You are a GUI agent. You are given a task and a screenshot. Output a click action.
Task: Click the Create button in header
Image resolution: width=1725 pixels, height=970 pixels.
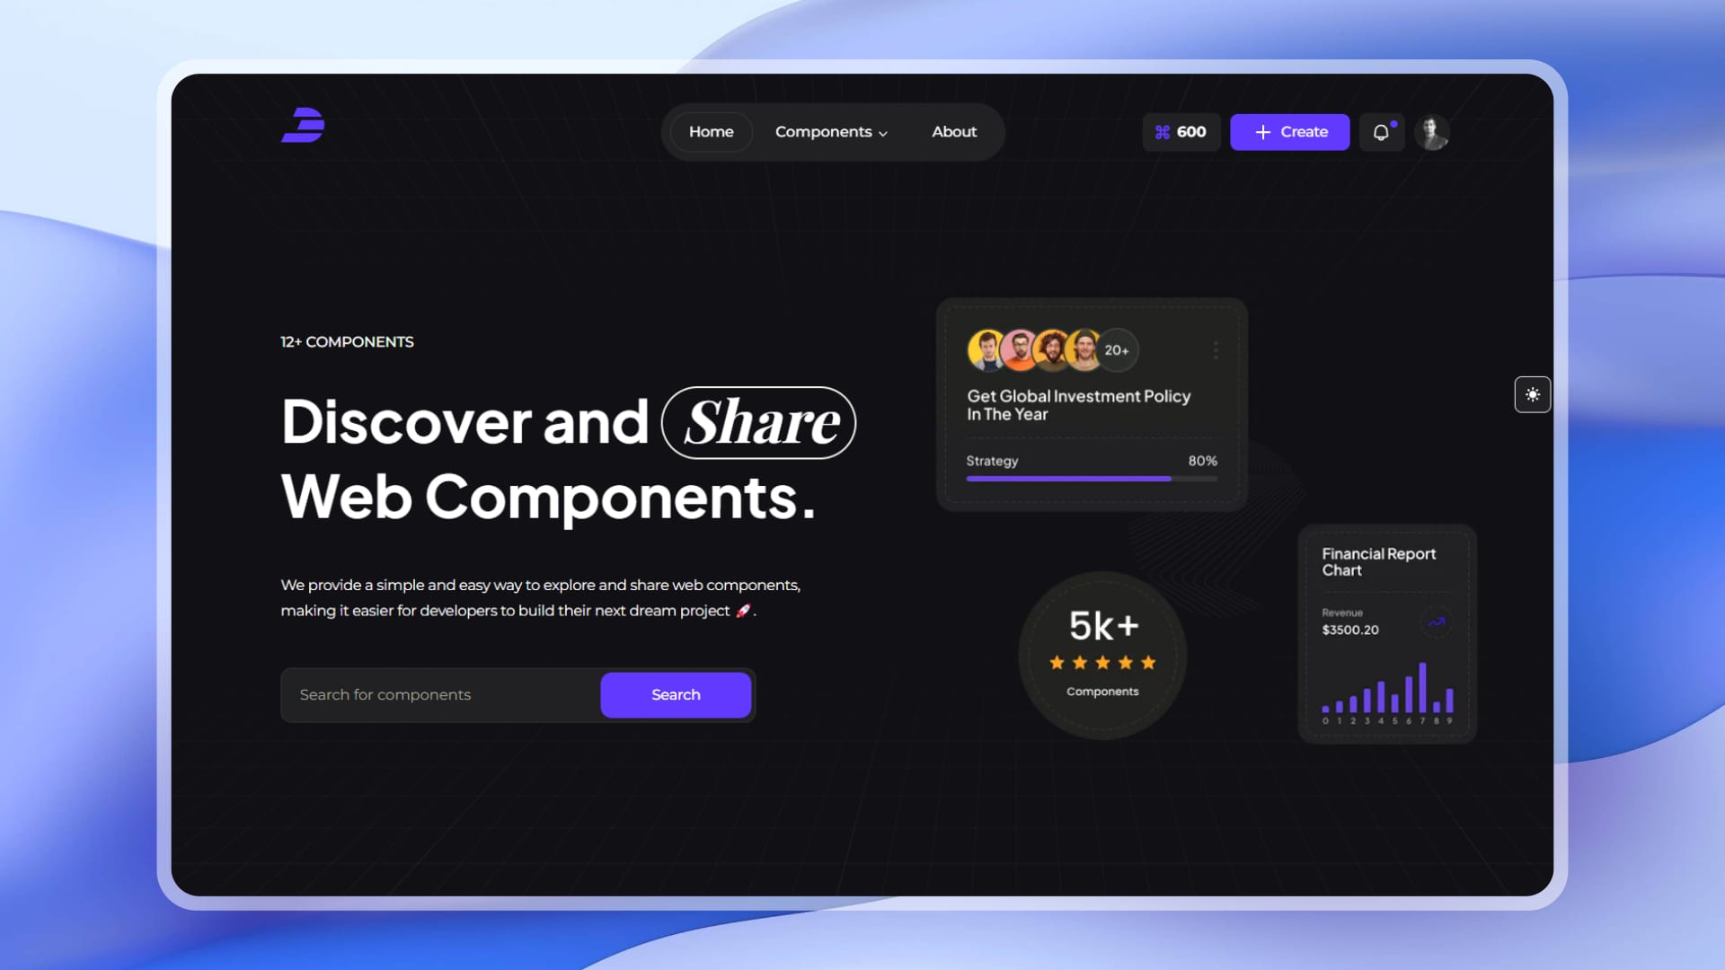1290,131
